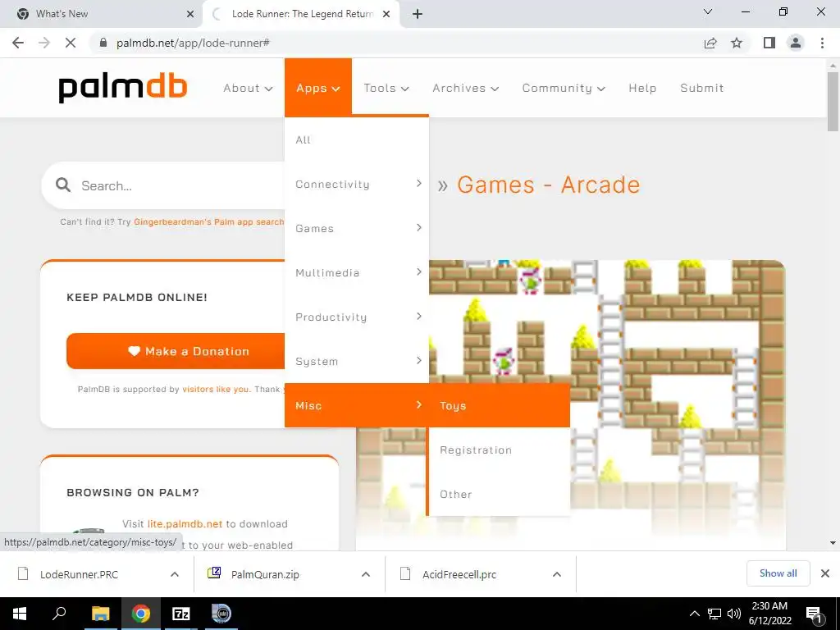The image size is (840, 630).
Task: Close the downloads bar
Action: click(x=825, y=573)
